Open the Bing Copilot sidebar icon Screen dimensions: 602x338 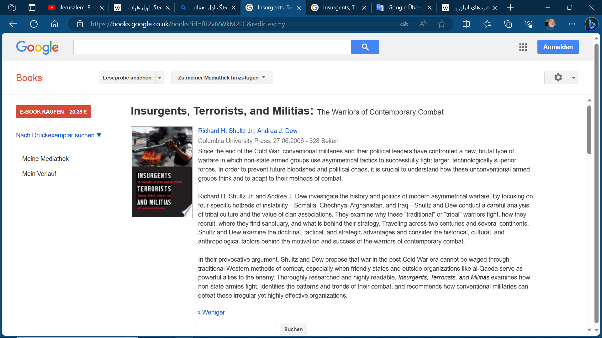click(591, 24)
